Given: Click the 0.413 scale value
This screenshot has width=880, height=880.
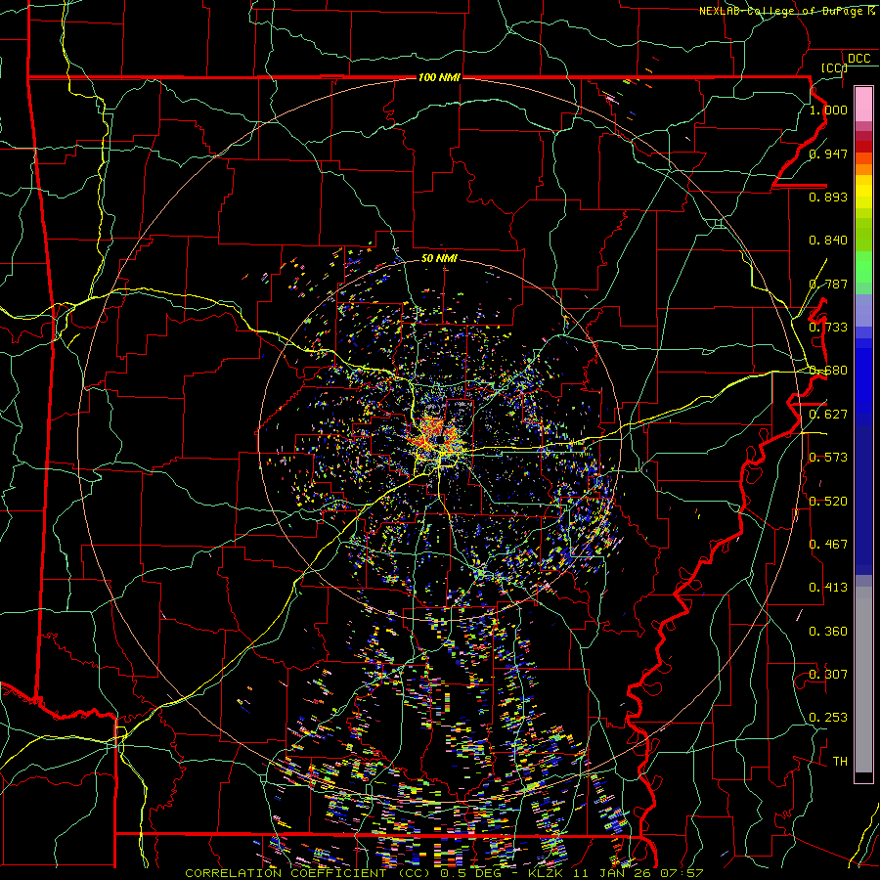Looking at the screenshot, I should (828, 588).
